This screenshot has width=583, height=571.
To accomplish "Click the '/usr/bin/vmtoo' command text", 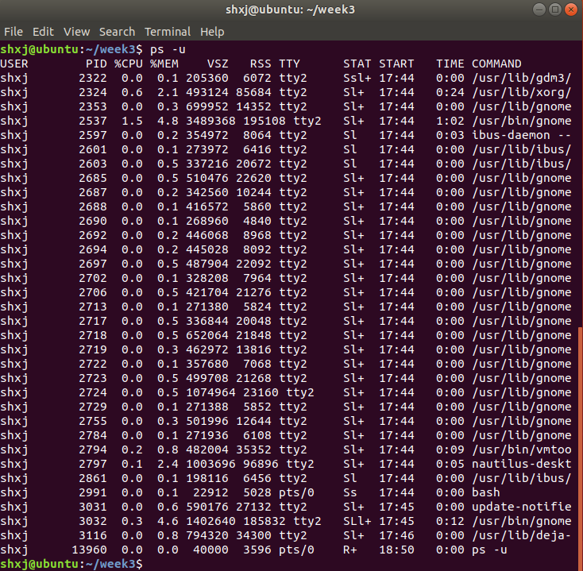I will click(x=521, y=449).
